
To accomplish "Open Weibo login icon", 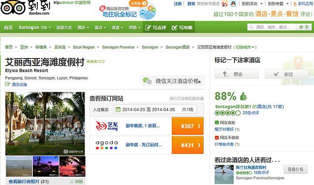I will 225,4.
